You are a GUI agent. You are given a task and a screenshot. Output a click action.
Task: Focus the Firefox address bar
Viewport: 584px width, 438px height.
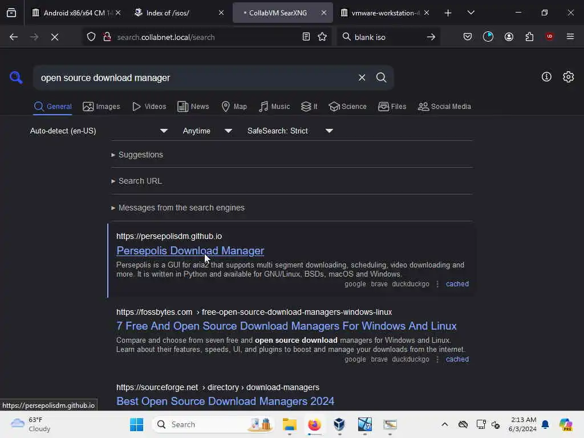tap(206, 37)
